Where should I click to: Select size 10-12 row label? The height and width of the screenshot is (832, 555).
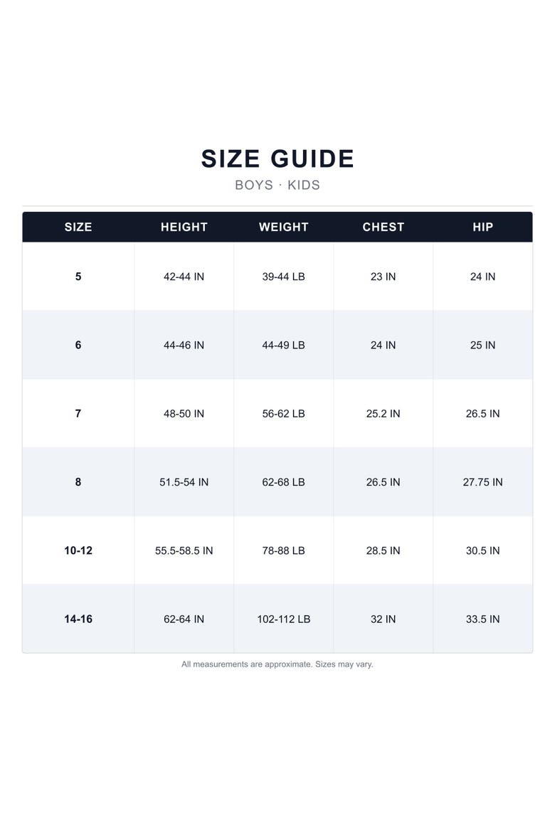78,550
